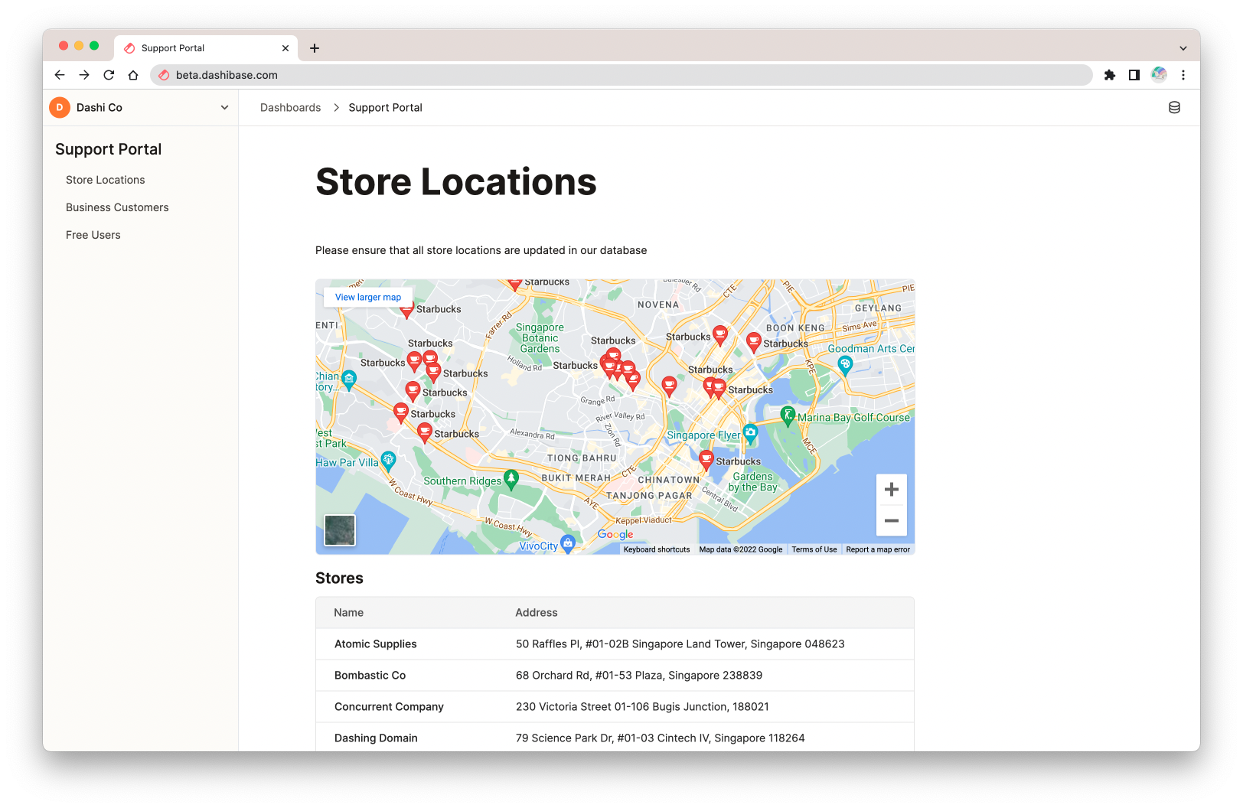1243x808 pixels.
Task: Click Starbucks pin near Gardens by the Bay
Action: (x=706, y=460)
